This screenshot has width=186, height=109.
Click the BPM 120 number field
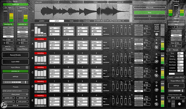(x=176, y=98)
